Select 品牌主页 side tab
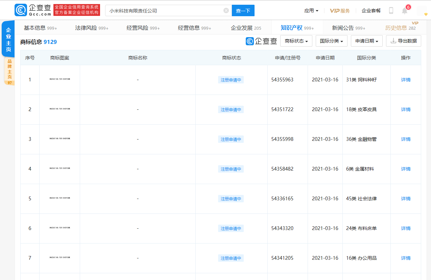Image resolution: width=431 pixels, height=280 pixels. pos(9,71)
